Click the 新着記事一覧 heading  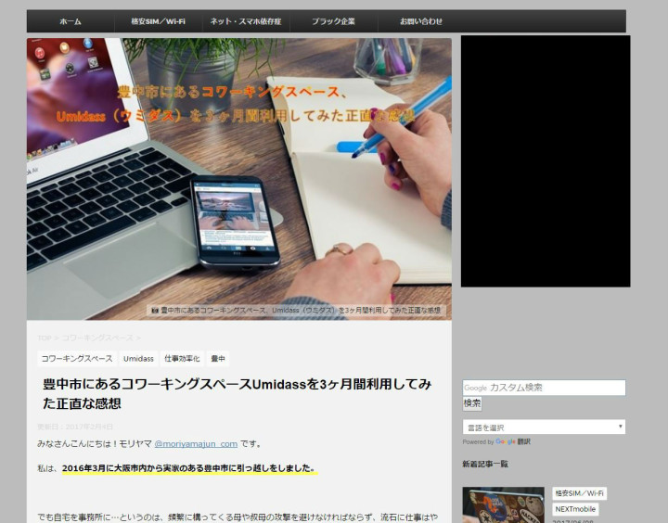tap(485, 464)
